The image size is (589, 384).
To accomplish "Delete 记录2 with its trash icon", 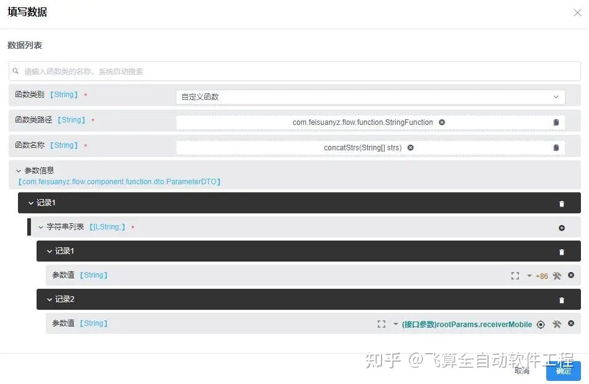I will 562,300.
